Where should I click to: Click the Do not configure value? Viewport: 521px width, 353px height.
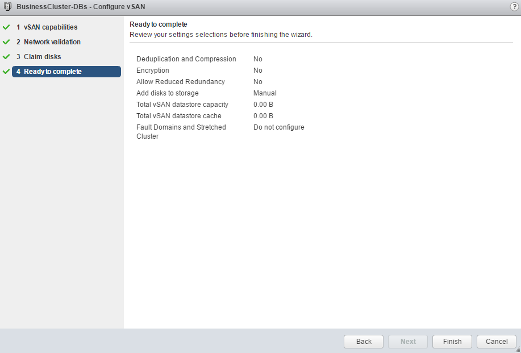coord(278,127)
